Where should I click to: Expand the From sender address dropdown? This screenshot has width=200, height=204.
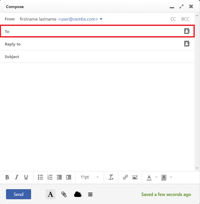[101, 19]
